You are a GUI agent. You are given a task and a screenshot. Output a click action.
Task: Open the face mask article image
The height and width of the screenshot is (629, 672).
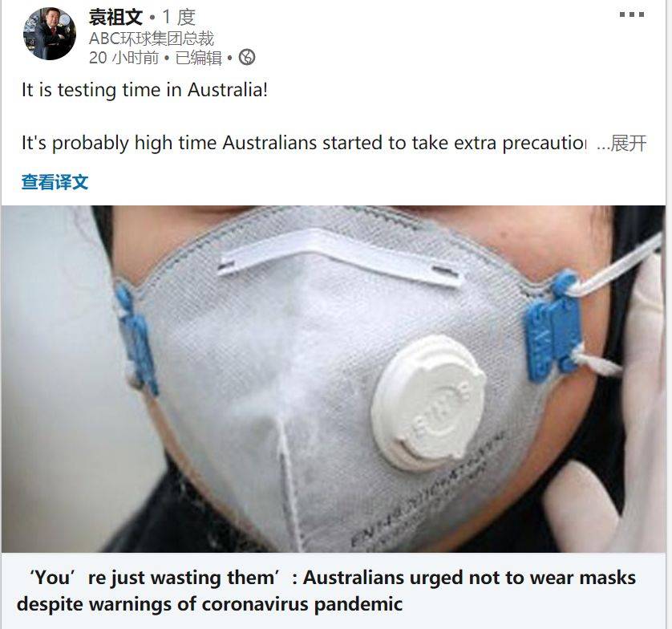click(x=334, y=379)
